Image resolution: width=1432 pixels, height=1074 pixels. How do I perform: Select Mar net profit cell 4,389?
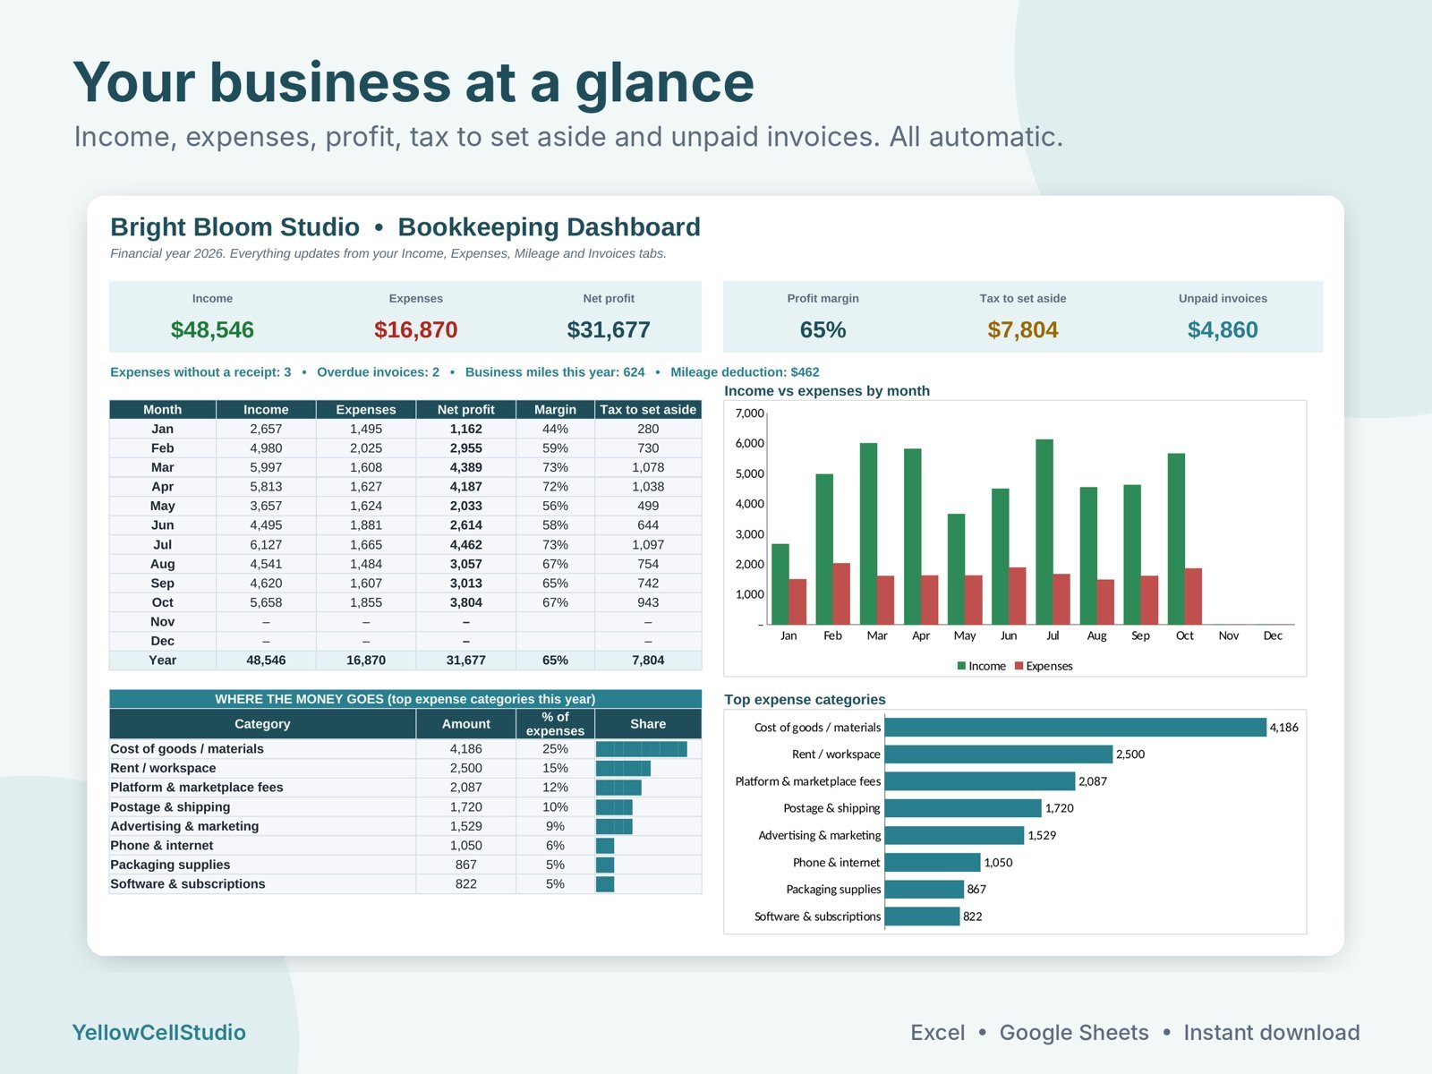click(x=466, y=467)
